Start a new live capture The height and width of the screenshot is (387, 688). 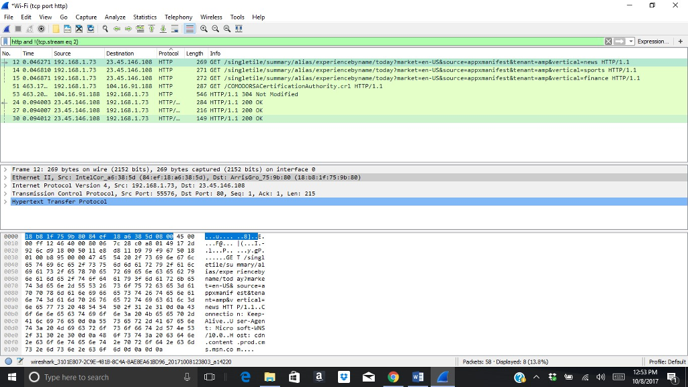coord(6,28)
